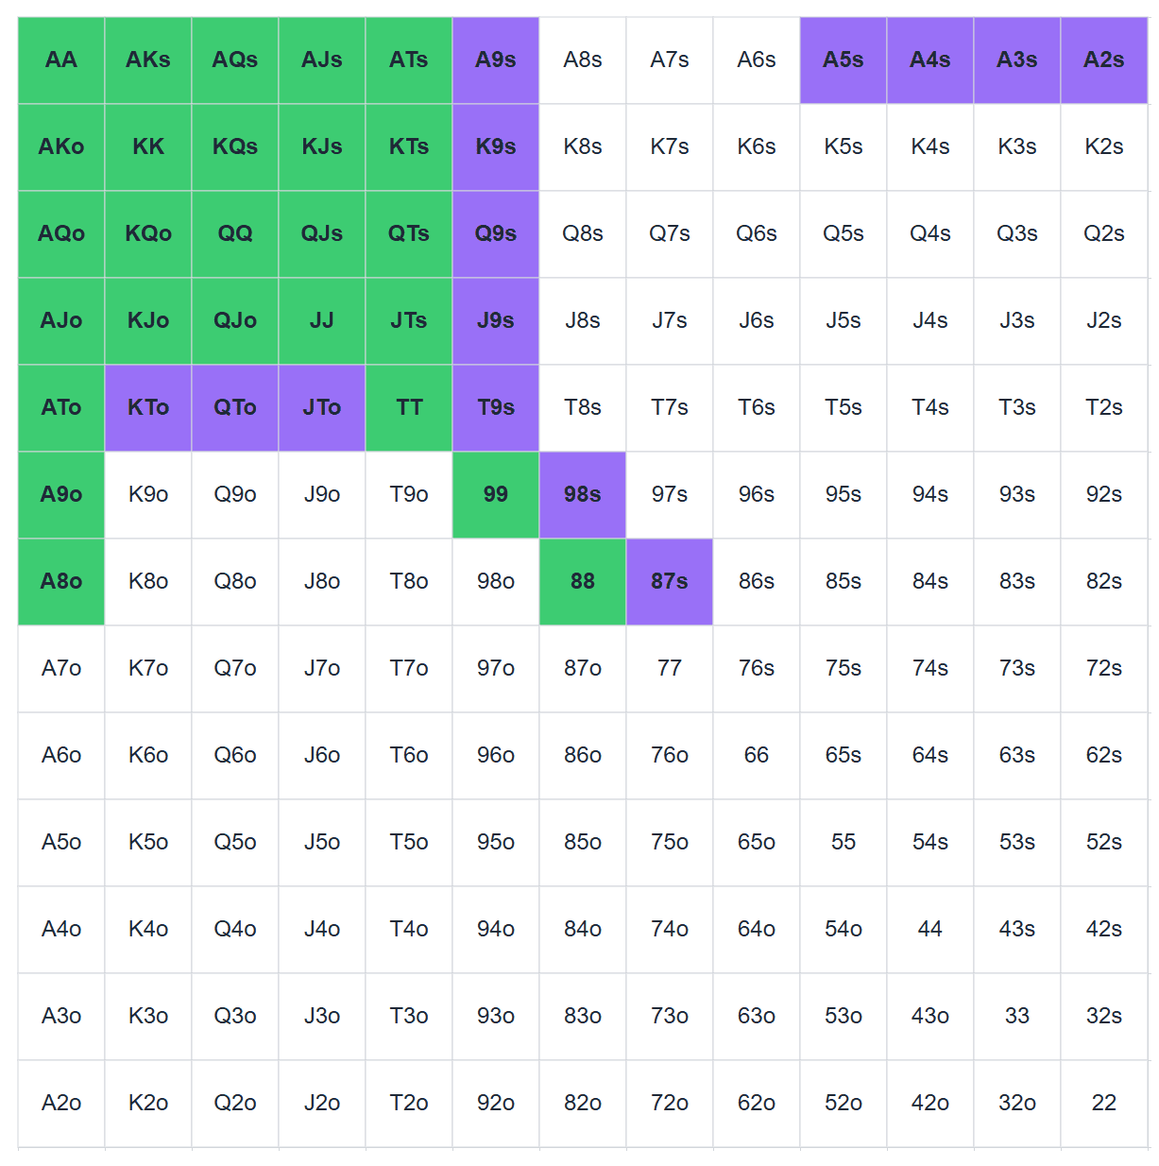Click the Q9s purple cell
1159x1166 pixels.
pos(496,234)
